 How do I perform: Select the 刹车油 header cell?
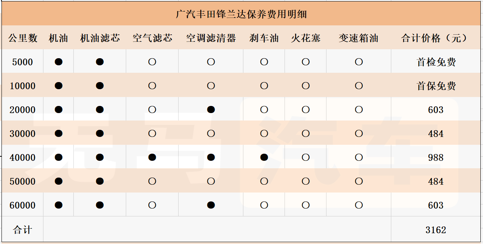coord(264,38)
